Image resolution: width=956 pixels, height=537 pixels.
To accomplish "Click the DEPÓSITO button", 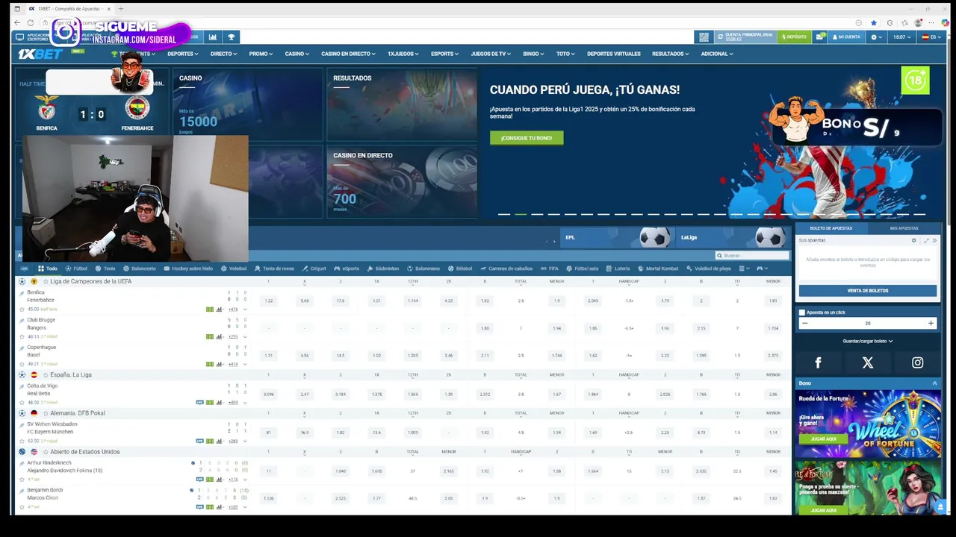I will pos(794,37).
